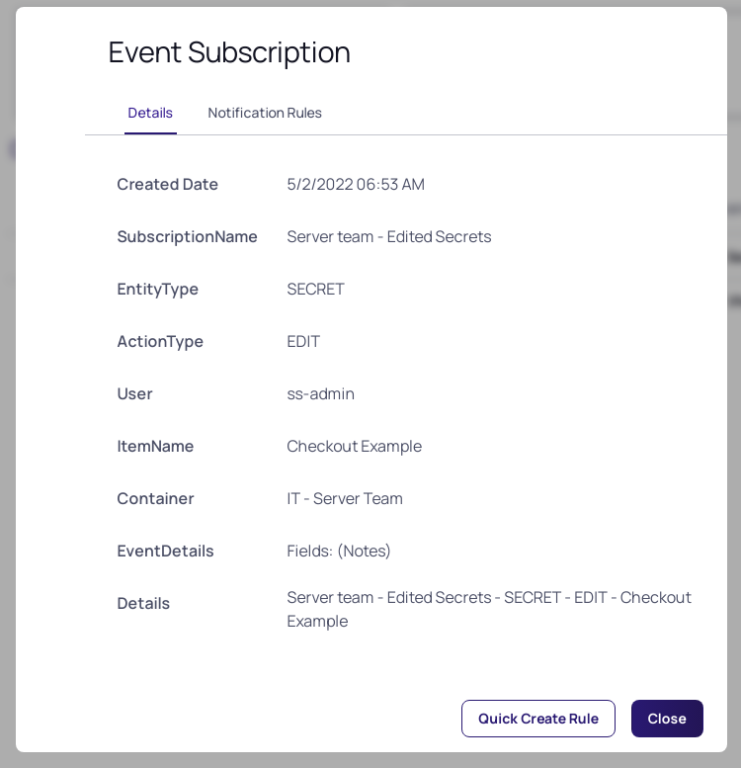Select the SubscriptionName value Server team - Edited Secrets
The width and height of the screenshot is (741, 768).
click(389, 237)
